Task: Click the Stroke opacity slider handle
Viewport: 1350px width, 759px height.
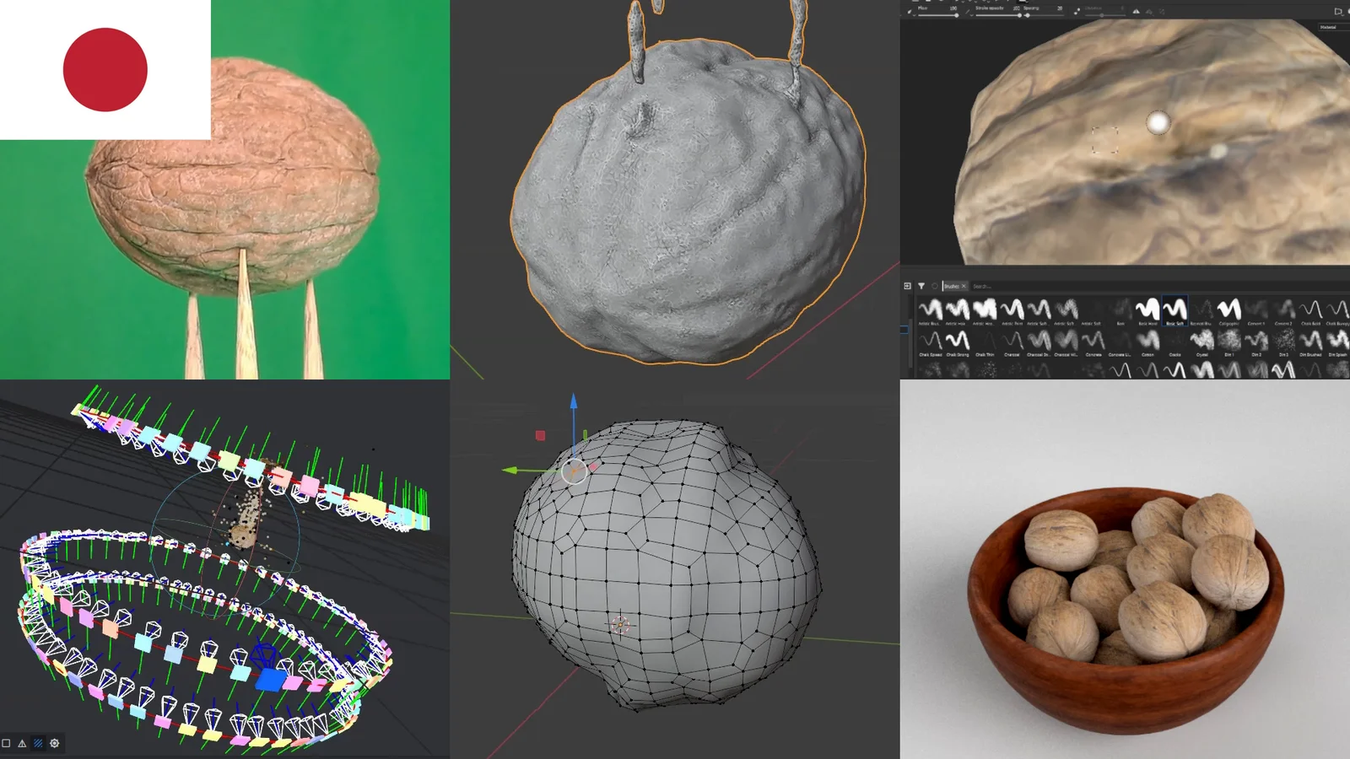Action: coord(1020,15)
